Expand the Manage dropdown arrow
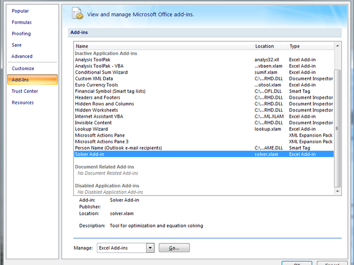Image resolution: width=354 pixels, height=265 pixels. click(150, 248)
